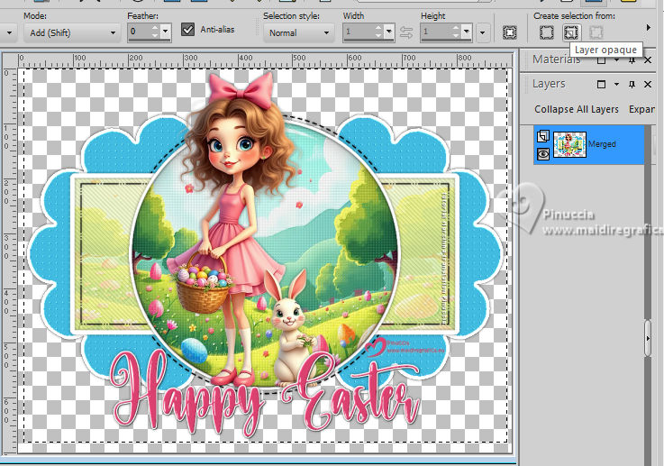Click the layer link icon on Merged
This screenshot has width=664, height=466.
541,135
